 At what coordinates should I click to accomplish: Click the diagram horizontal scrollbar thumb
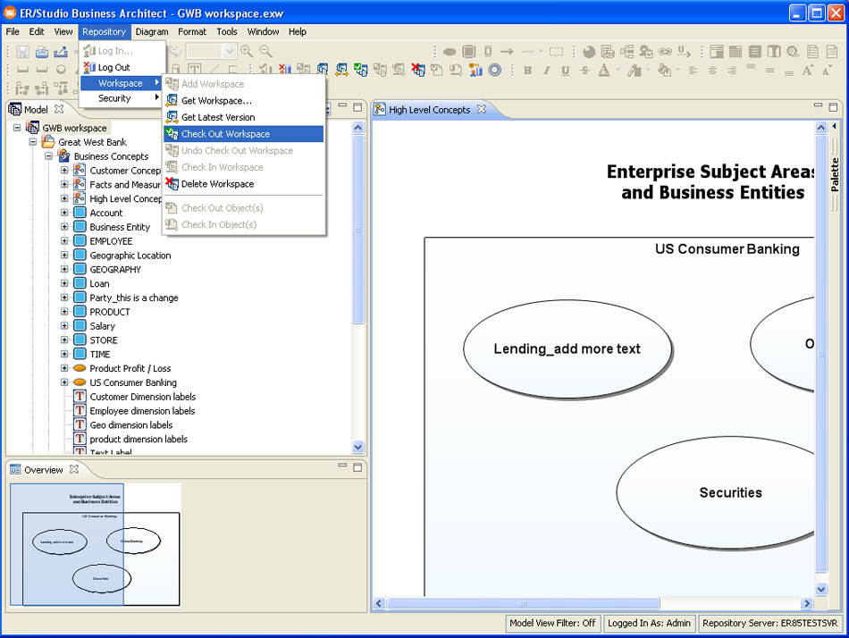coord(523,603)
